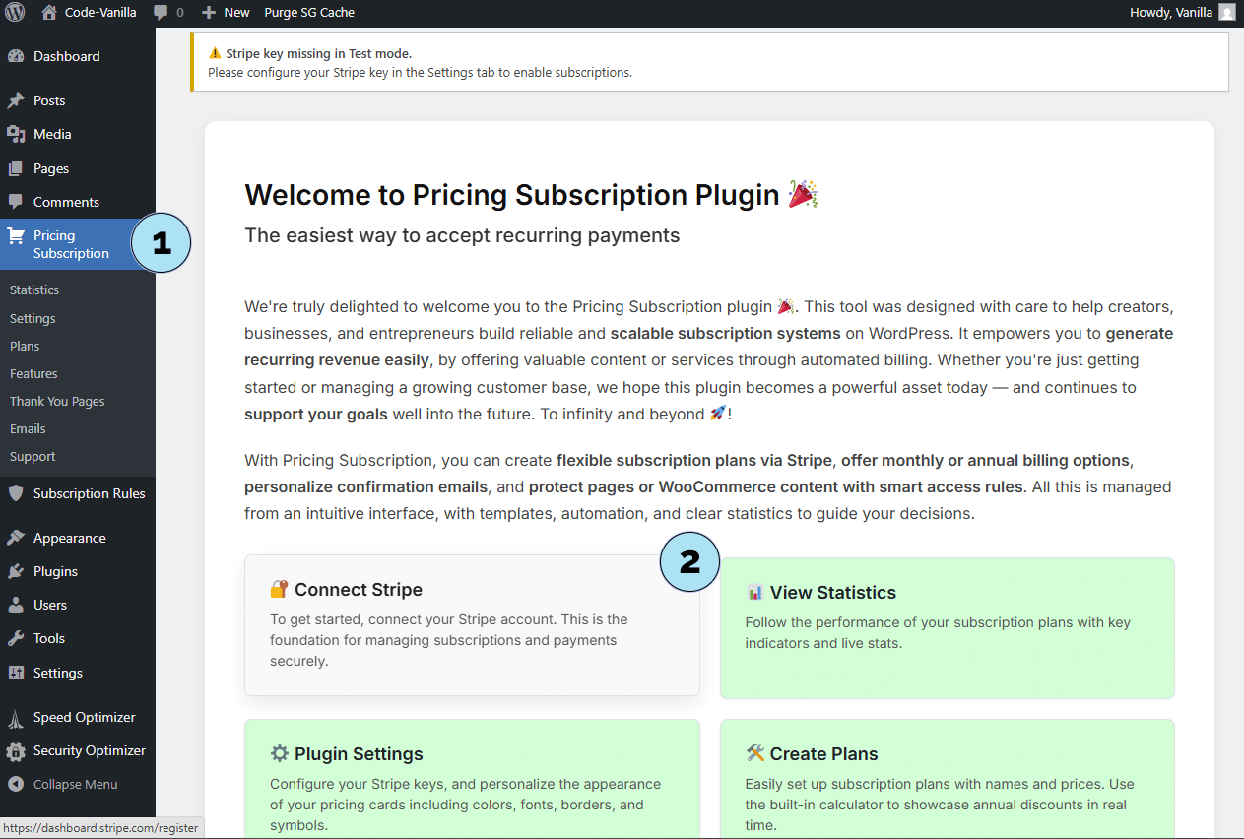Click the Media library icon
This screenshot has width=1244, height=839.
point(16,134)
